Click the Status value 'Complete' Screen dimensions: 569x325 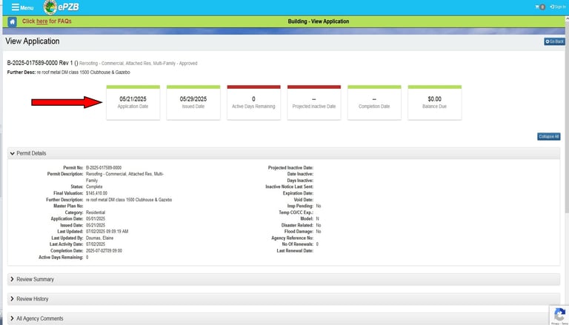coord(94,187)
